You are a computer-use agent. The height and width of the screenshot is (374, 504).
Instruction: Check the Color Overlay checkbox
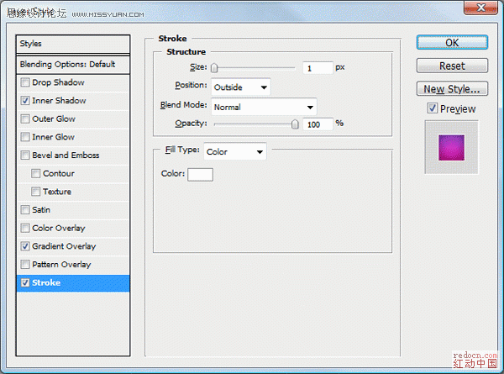pos(24,229)
